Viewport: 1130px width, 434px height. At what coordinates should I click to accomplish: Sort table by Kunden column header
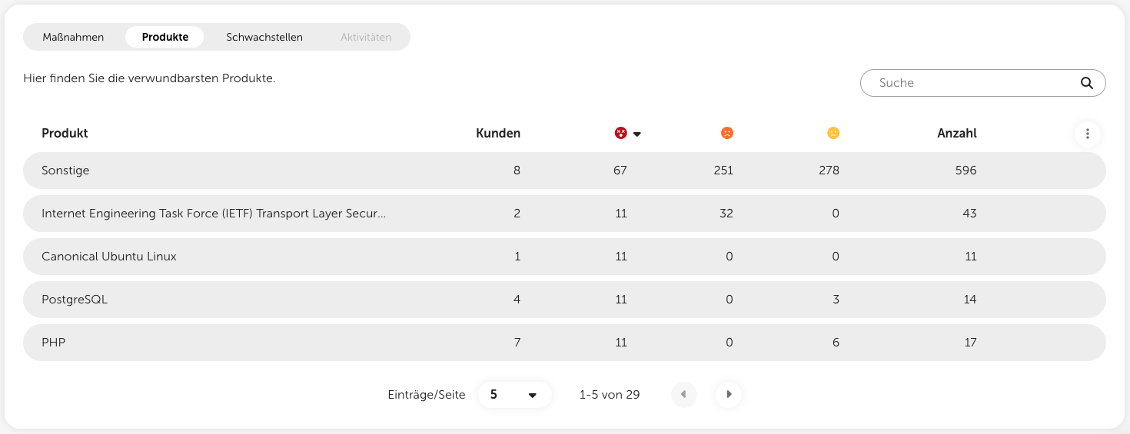click(498, 133)
